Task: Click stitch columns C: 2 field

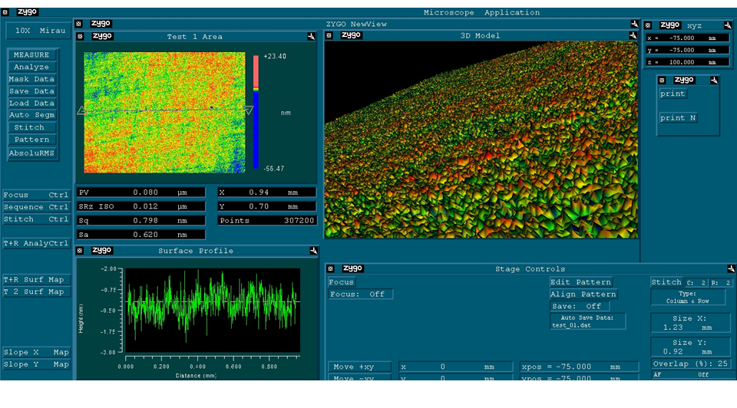Action: [696, 283]
